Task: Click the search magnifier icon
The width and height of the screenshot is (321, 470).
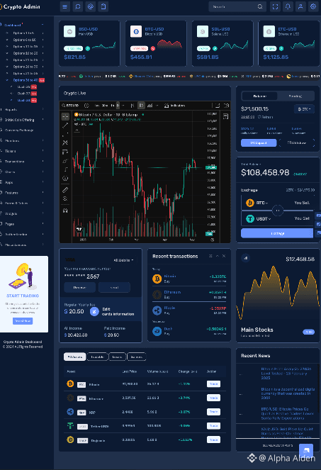Action: (260, 6)
